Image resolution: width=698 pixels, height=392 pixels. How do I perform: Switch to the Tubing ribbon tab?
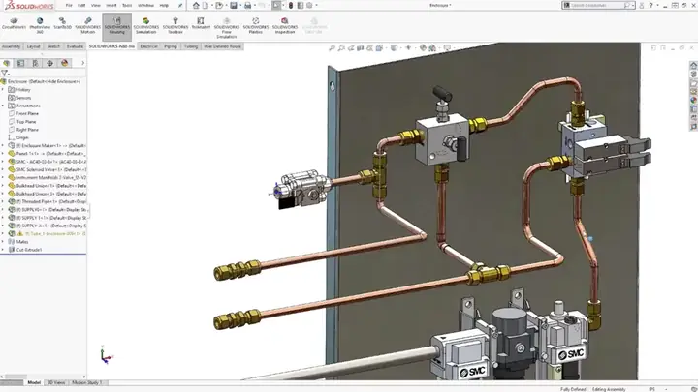click(x=191, y=46)
